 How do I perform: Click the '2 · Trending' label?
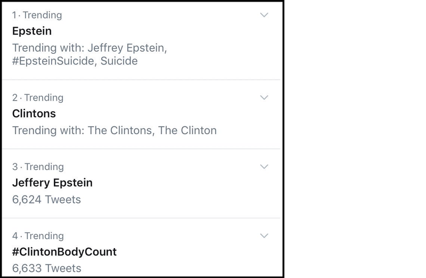(37, 97)
